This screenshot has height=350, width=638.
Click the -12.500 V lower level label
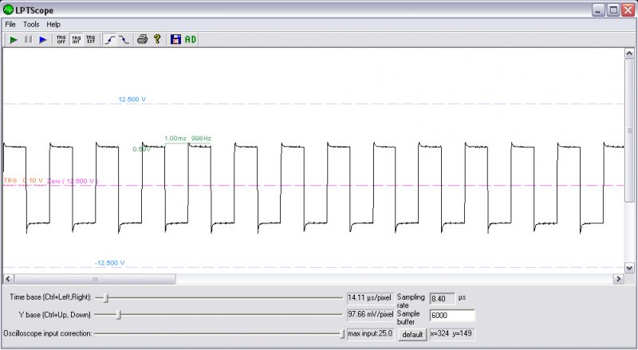click(109, 263)
